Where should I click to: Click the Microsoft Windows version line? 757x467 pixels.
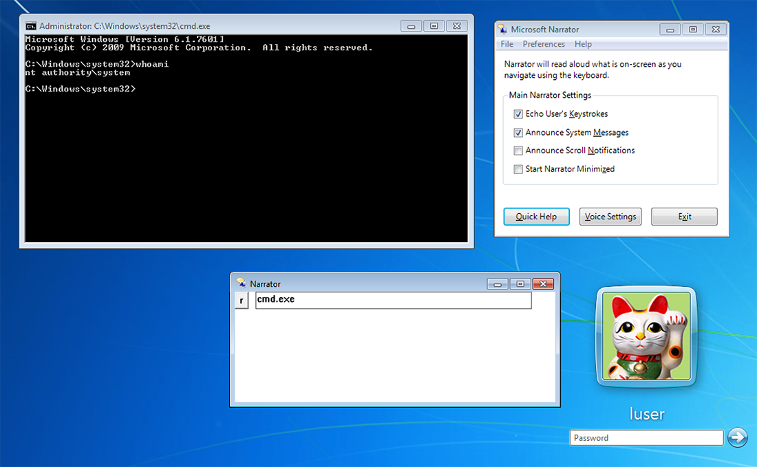coord(125,39)
